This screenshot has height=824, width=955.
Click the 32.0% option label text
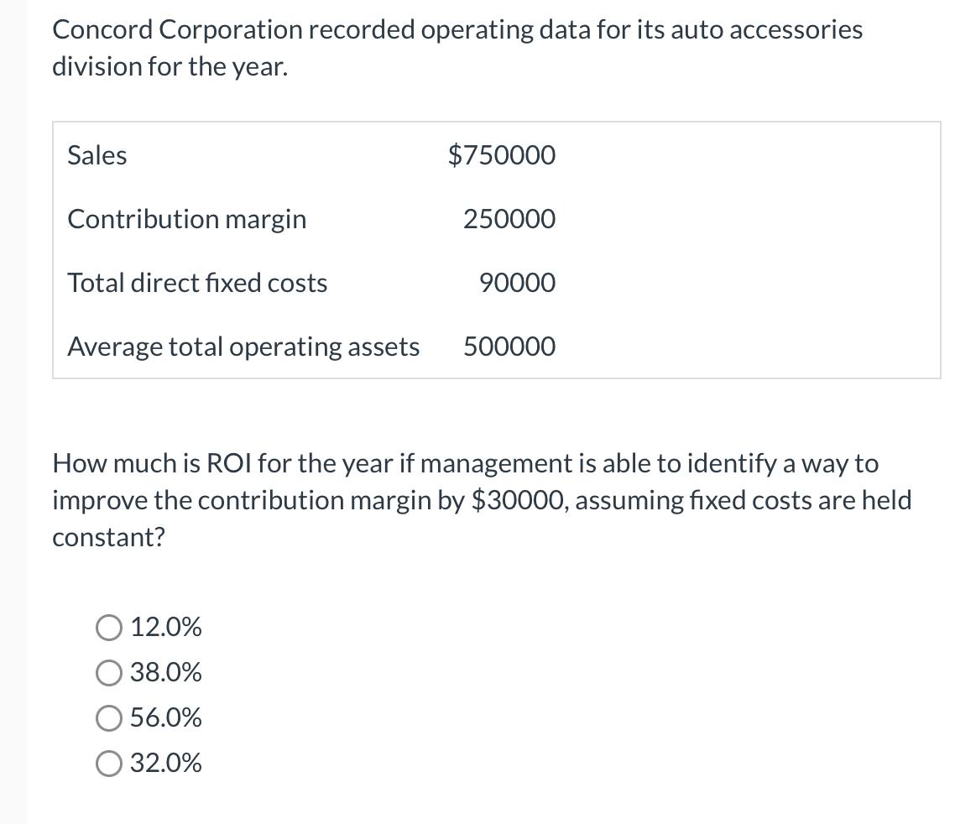(x=166, y=764)
